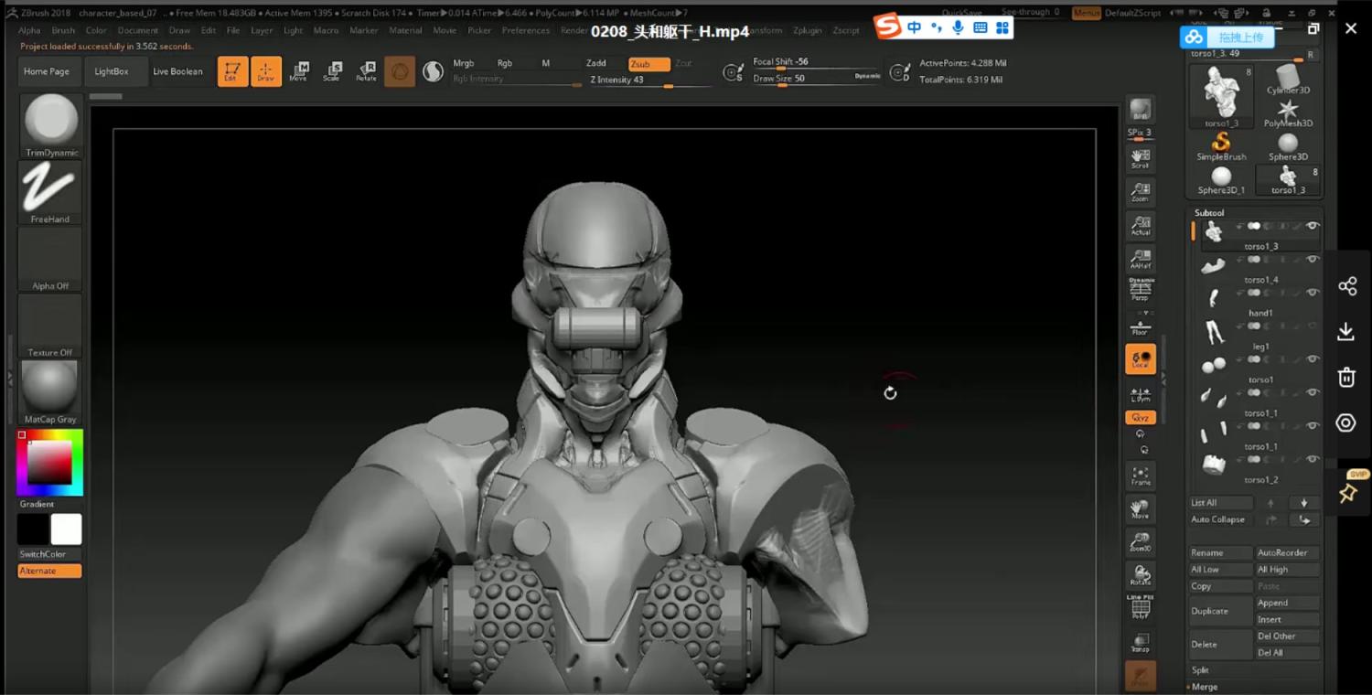Open the FreeHand stroke selector

[x=51, y=193]
